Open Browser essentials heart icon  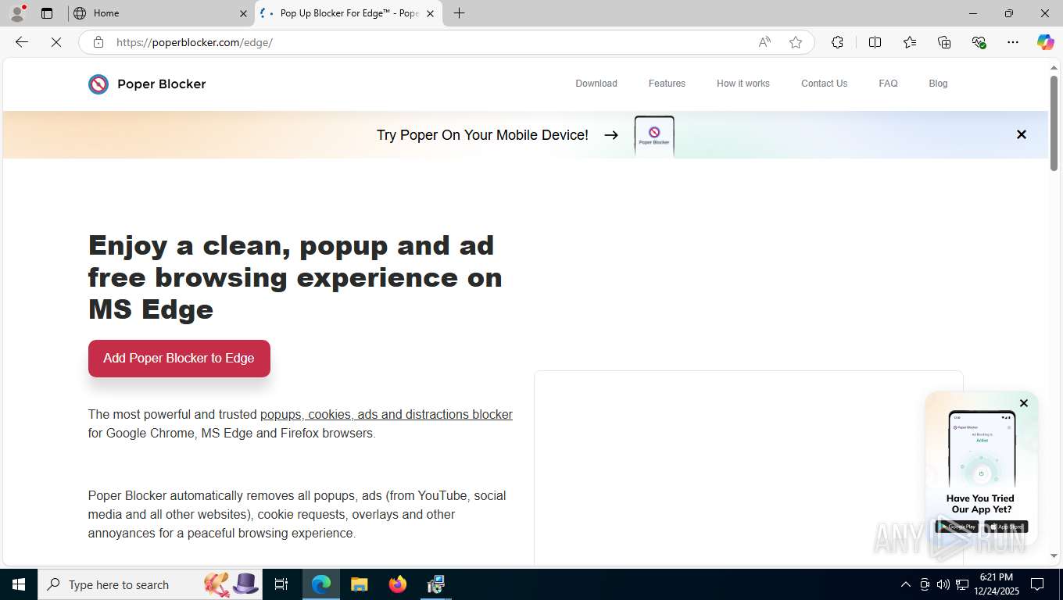tap(979, 42)
